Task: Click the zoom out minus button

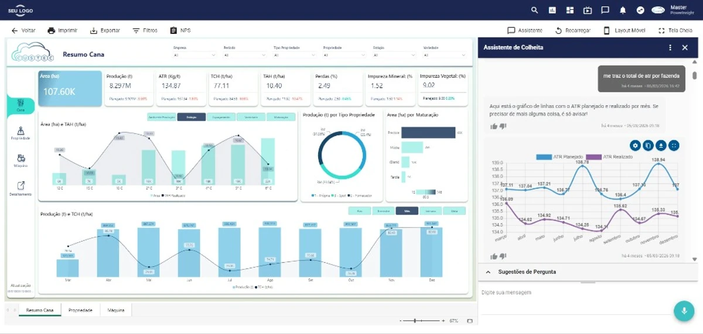Action: (x=401, y=321)
